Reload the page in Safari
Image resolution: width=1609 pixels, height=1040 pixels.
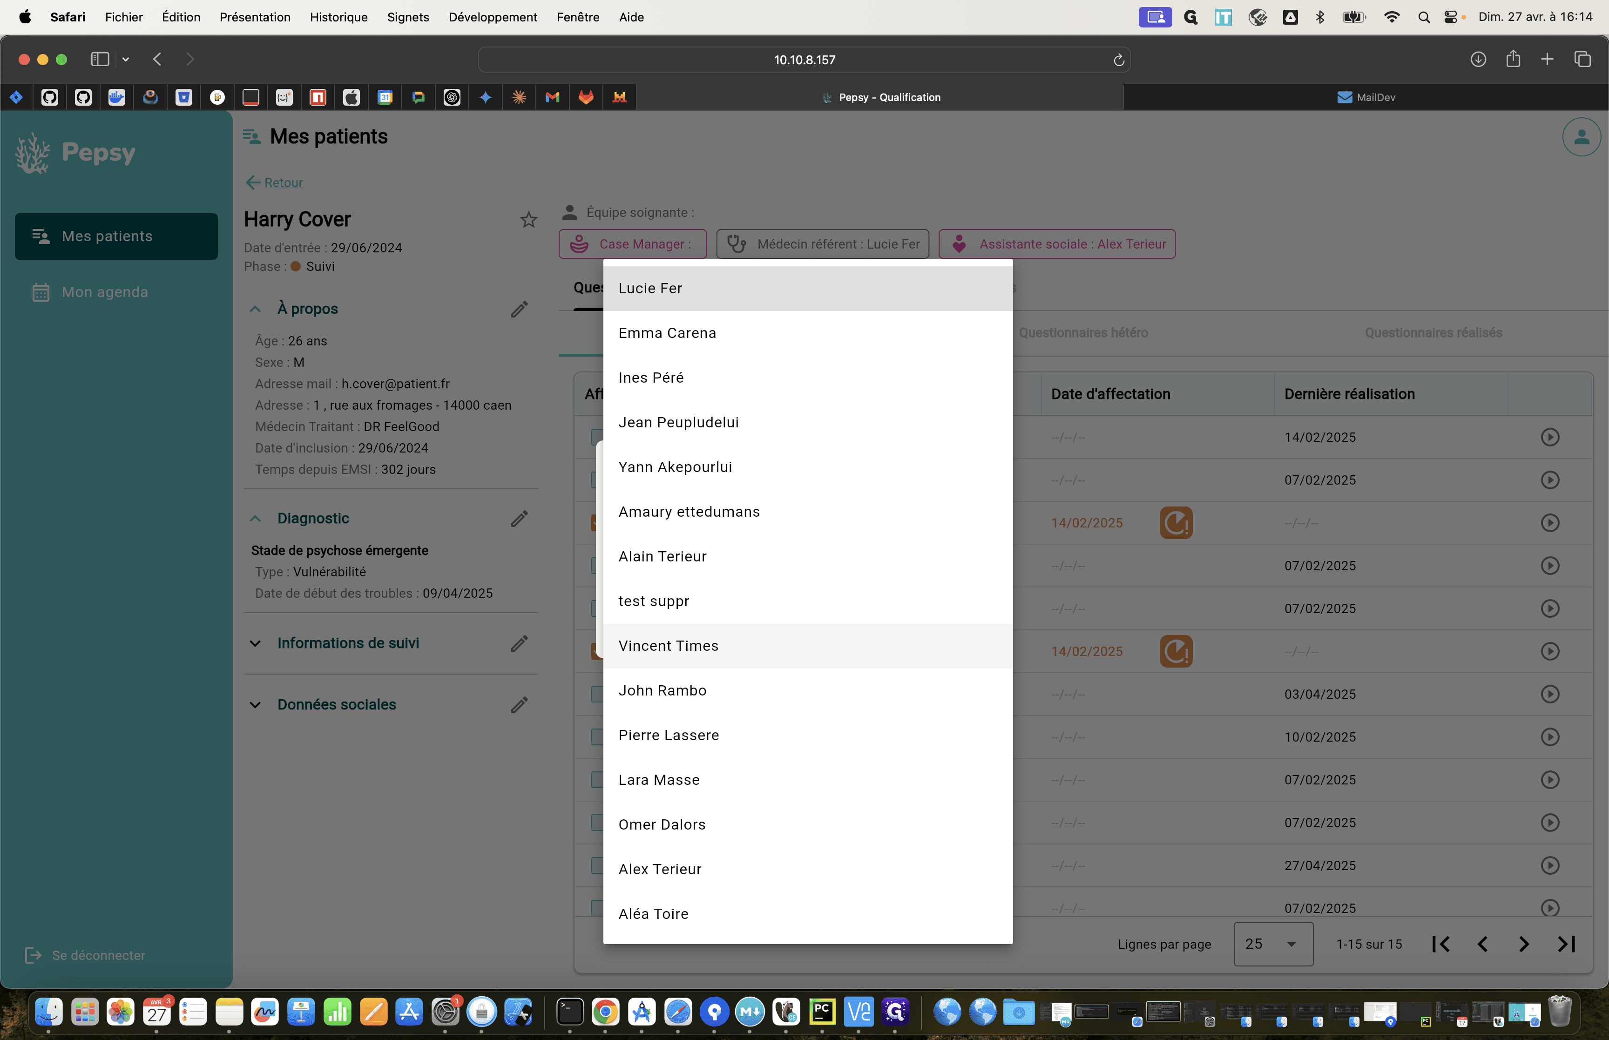point(1119,60)
